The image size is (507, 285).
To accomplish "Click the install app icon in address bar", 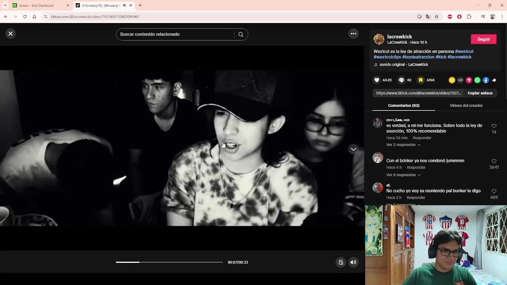I will pyautogui.click(x=419, y=17).
